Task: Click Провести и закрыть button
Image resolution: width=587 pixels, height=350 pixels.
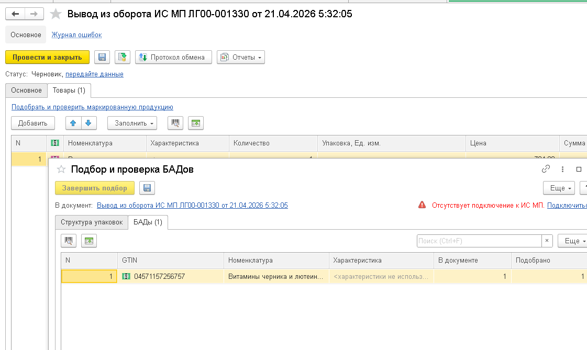Action: coord(47,57)
